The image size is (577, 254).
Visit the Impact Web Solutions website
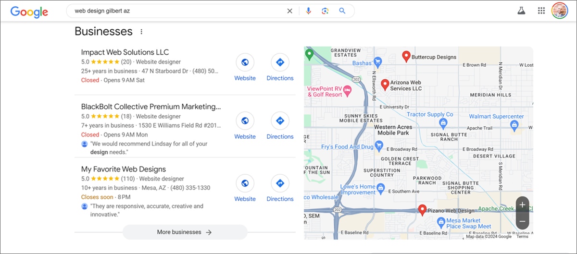[245, 68]
